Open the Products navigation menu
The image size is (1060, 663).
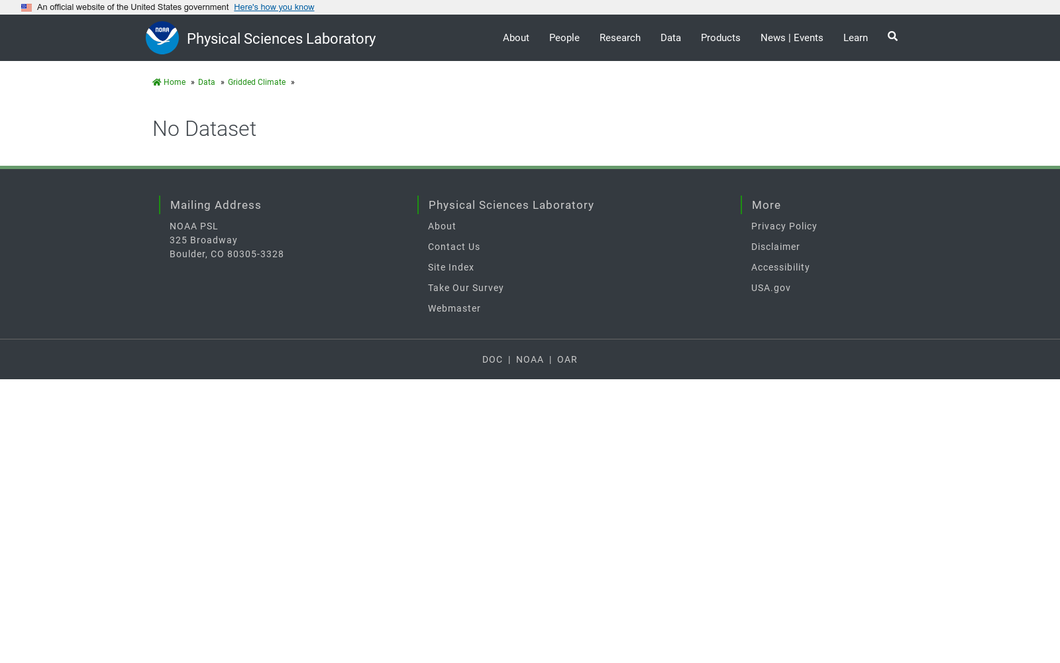[x=721, y=38]
